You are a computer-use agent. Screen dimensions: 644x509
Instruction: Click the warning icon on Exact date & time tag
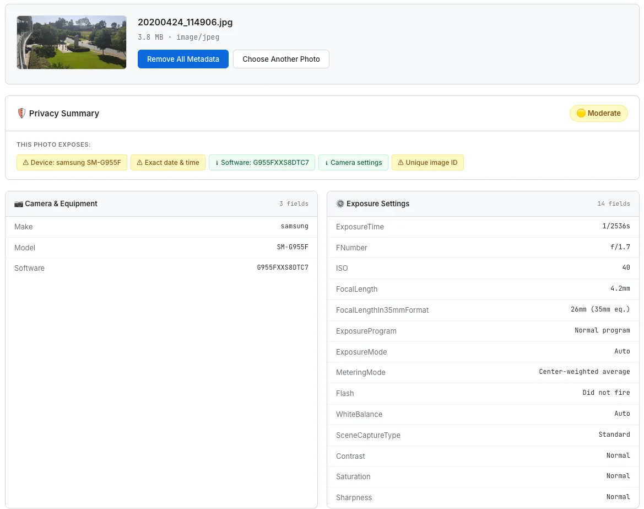click(x=139, y=163)
